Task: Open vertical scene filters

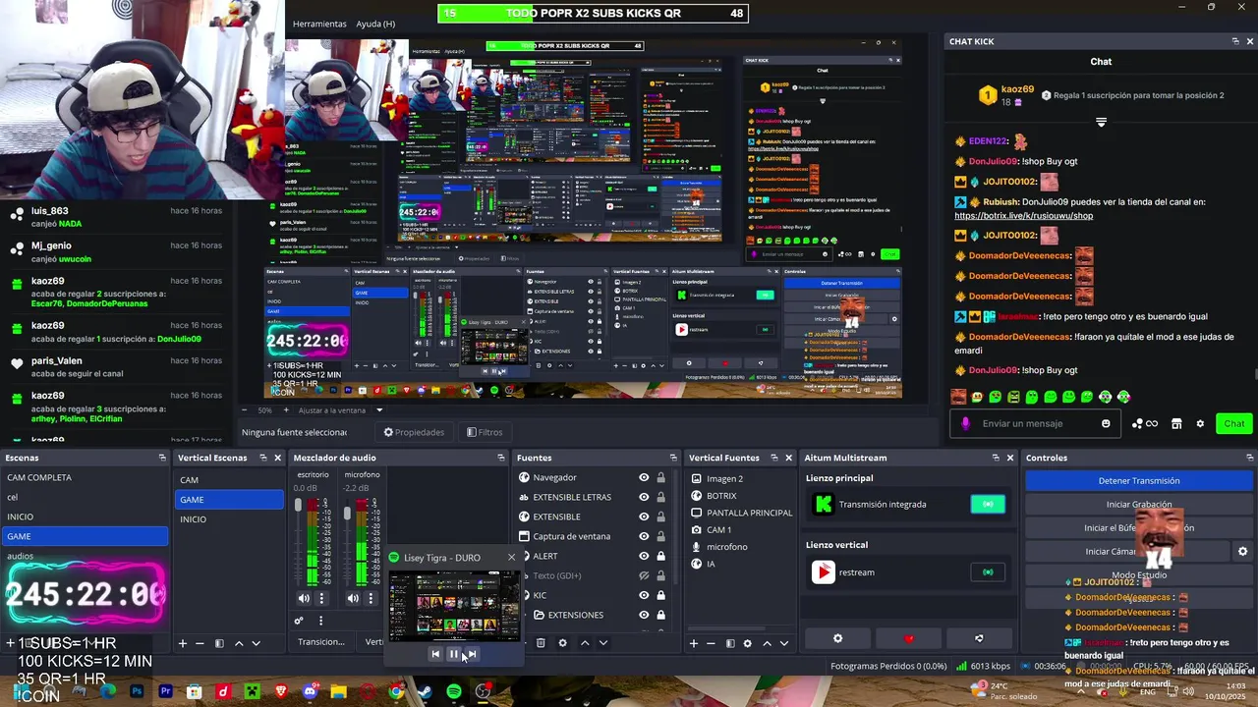Action: 219,643
